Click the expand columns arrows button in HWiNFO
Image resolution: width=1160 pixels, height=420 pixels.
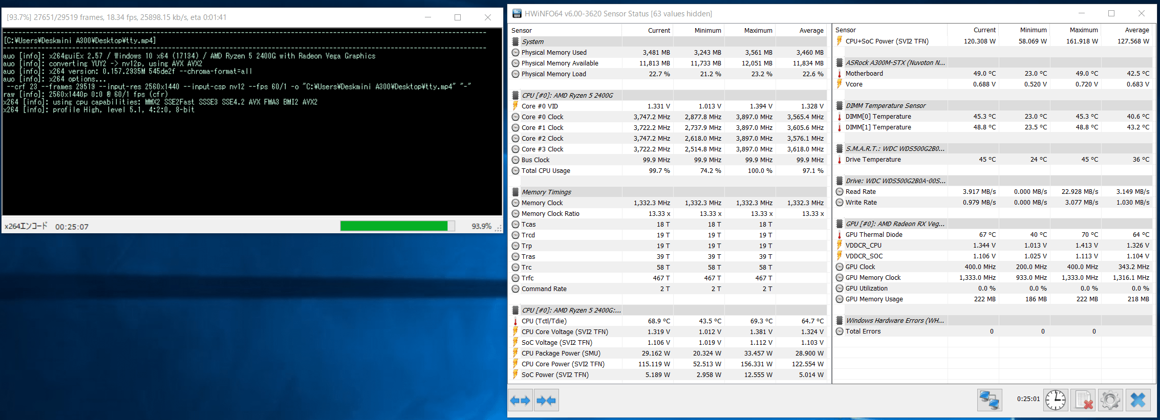521,401
